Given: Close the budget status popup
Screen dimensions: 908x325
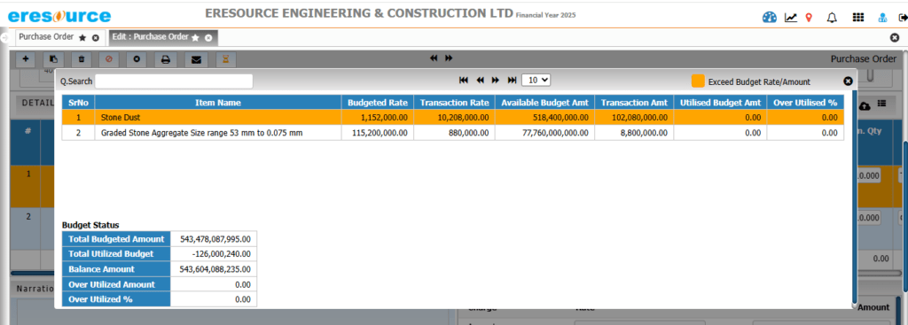Looking at the screenshot, I should point(848,81).
